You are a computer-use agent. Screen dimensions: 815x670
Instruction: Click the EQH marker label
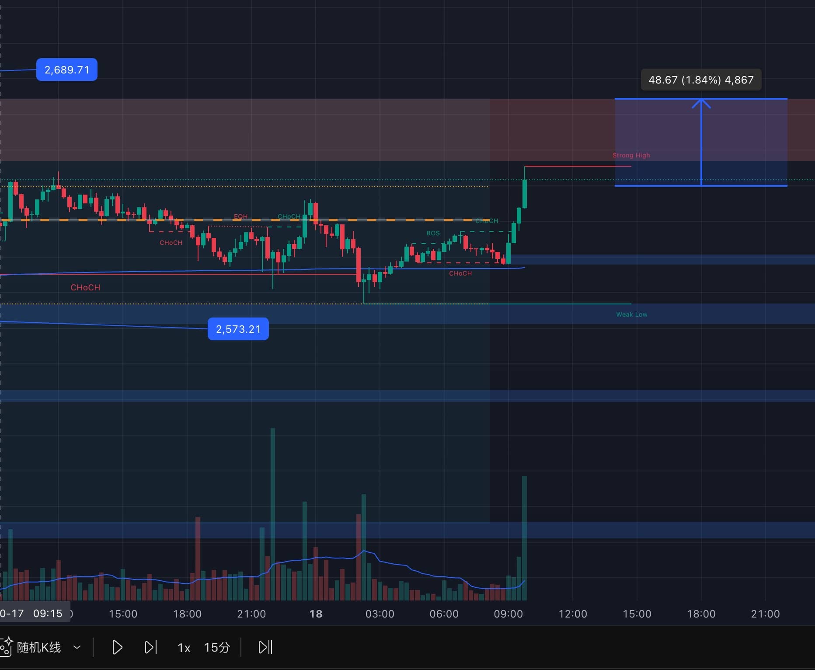(x=240, y=216)
